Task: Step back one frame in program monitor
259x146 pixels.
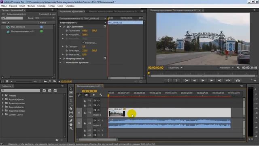Action: click(194, 81)
